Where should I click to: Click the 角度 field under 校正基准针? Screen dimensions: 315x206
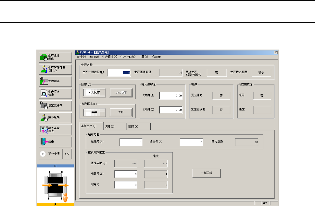pos(262,110)
